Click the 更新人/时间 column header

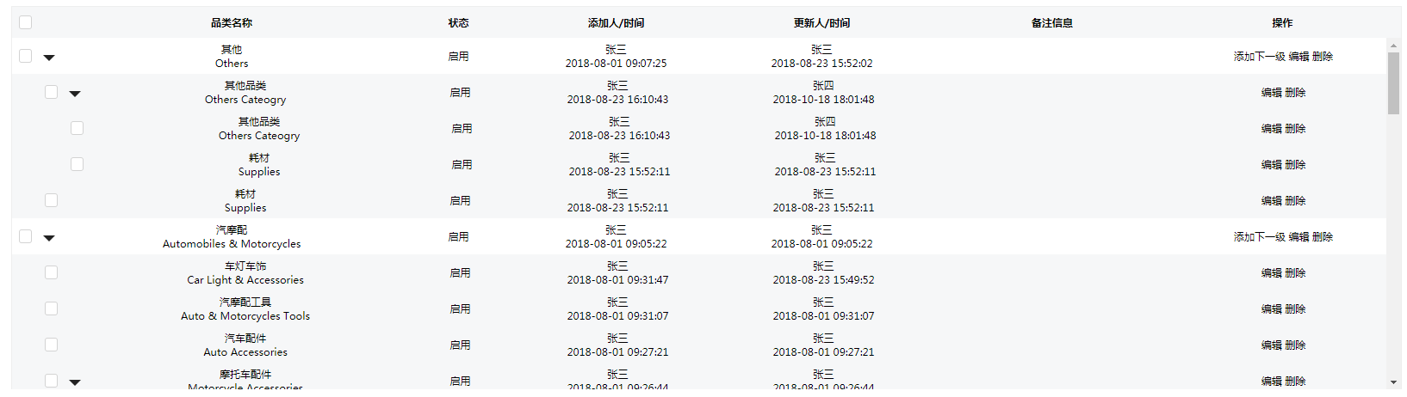pos(821,23)
